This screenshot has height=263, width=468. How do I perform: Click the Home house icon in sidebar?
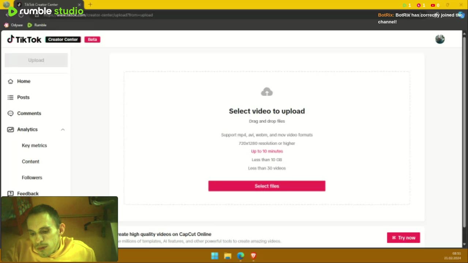tap(10, 81)
